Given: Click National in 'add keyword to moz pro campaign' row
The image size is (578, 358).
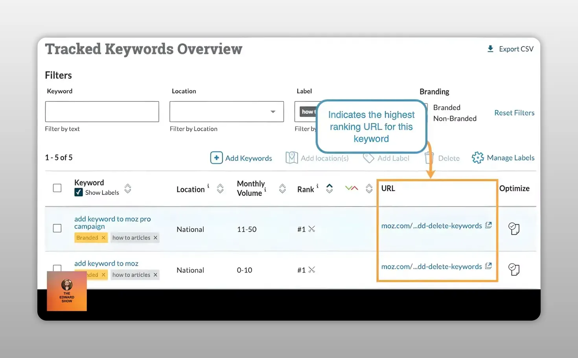Looking at the screenshot, I should coord(190,229).
